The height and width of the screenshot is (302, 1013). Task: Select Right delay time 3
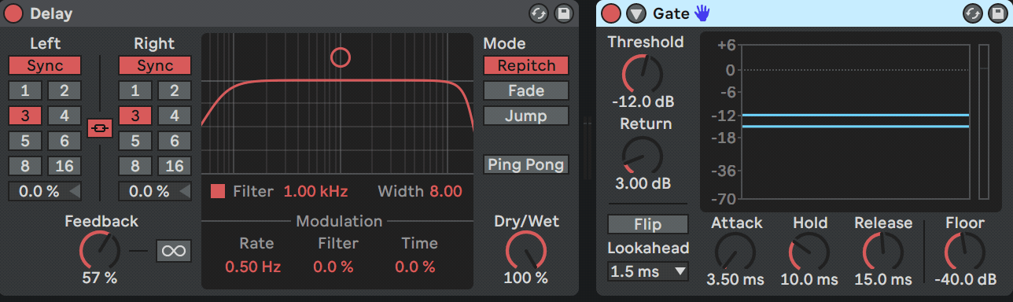pyautogui.click(x=136, y=116)
